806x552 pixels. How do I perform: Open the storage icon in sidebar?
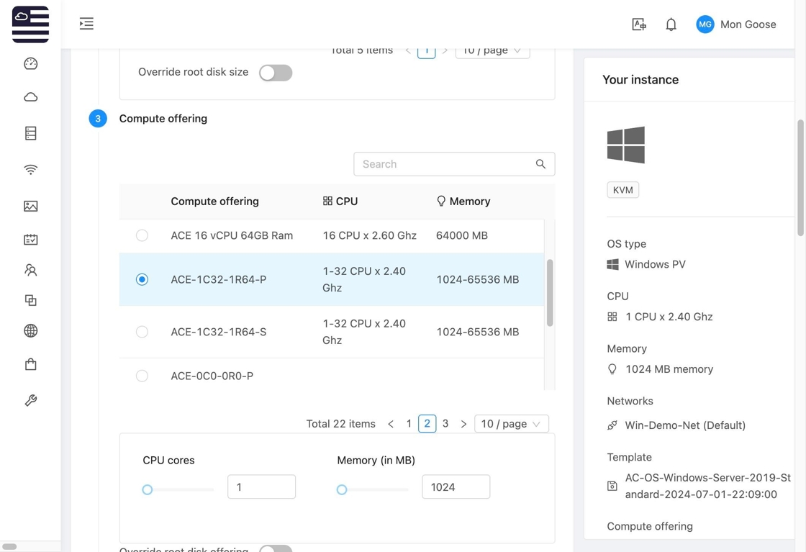(x=30, y=133)
